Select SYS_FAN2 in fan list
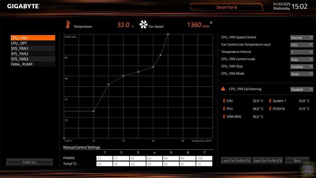The width and height of the screenshot is (316, 178). [33, 54]
